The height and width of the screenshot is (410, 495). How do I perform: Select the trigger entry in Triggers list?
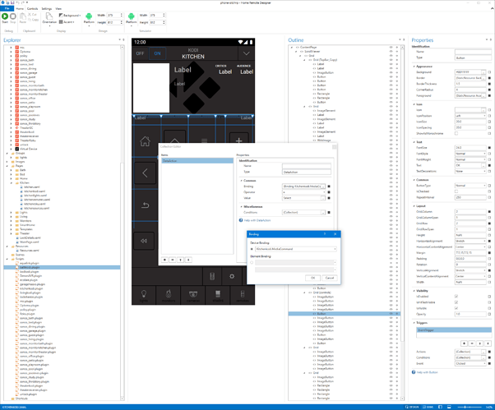(454, 330)
